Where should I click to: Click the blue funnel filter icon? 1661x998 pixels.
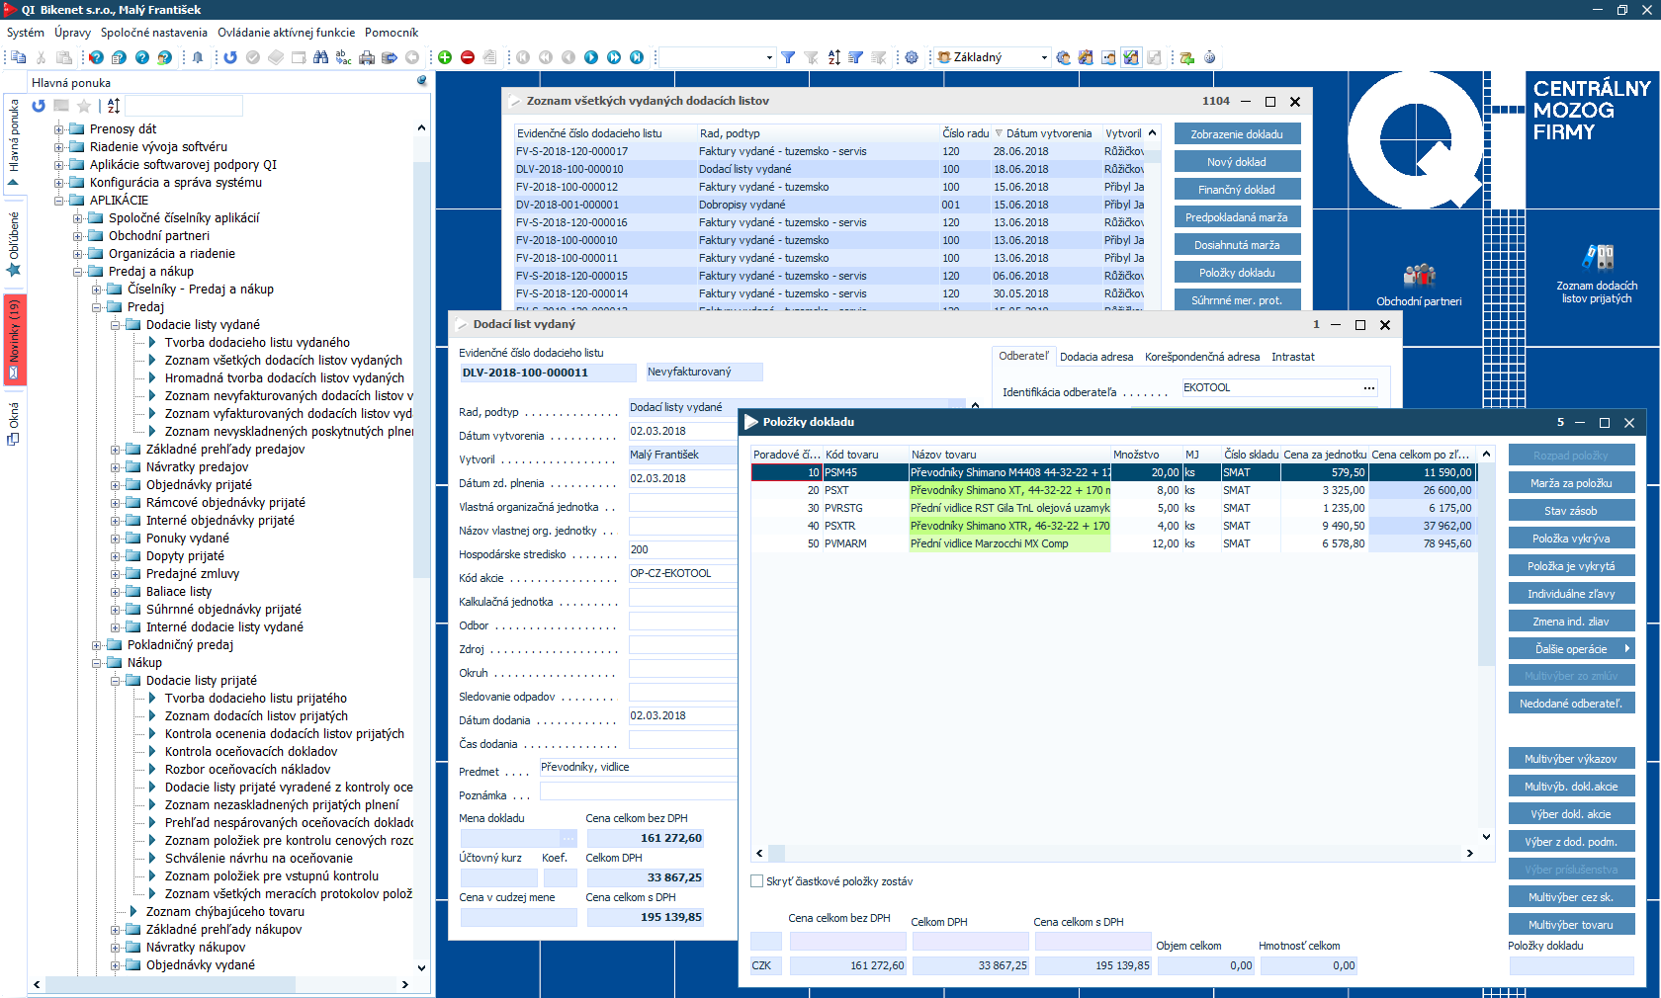coord(788,57)
